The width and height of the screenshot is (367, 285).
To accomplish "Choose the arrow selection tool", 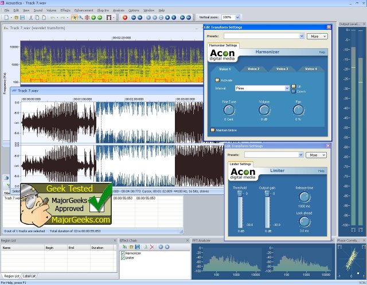I will pyautogui.click(x=75, y=18).
